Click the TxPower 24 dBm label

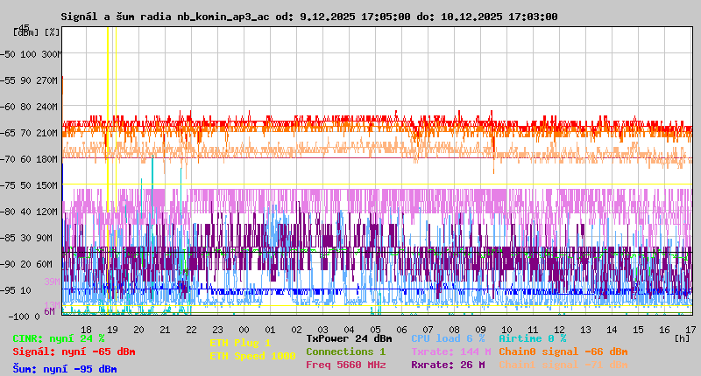[349, 338]
